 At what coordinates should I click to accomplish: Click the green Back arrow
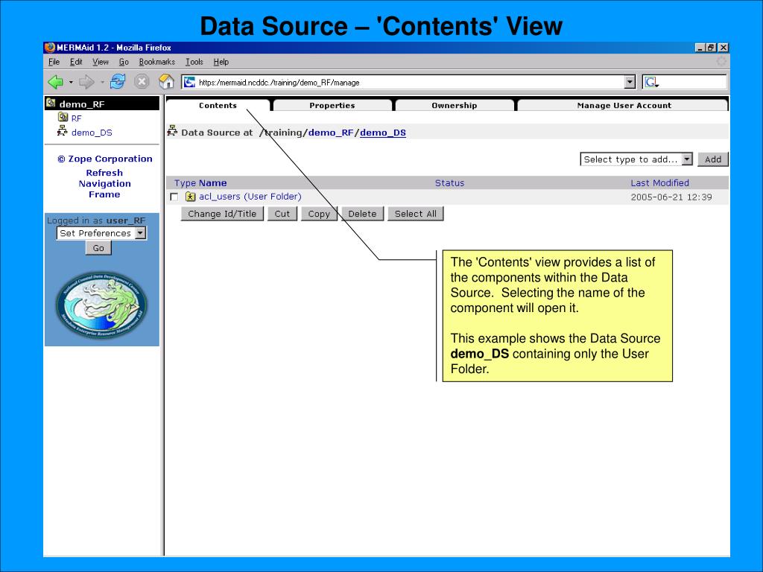click(55, 82)
